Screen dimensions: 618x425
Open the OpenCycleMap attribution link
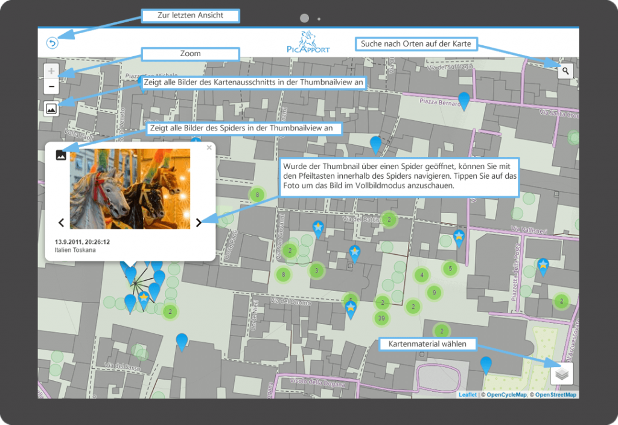506,395
